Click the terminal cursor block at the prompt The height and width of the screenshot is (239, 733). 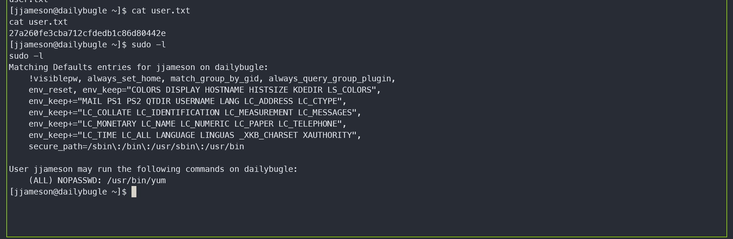134,192
